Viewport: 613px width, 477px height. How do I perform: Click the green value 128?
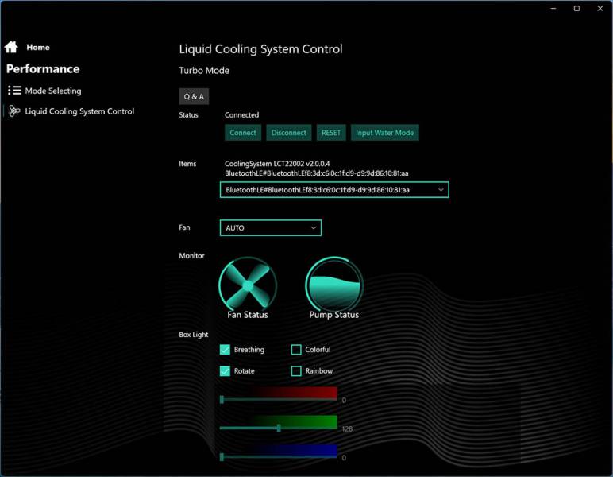(347, 429)
